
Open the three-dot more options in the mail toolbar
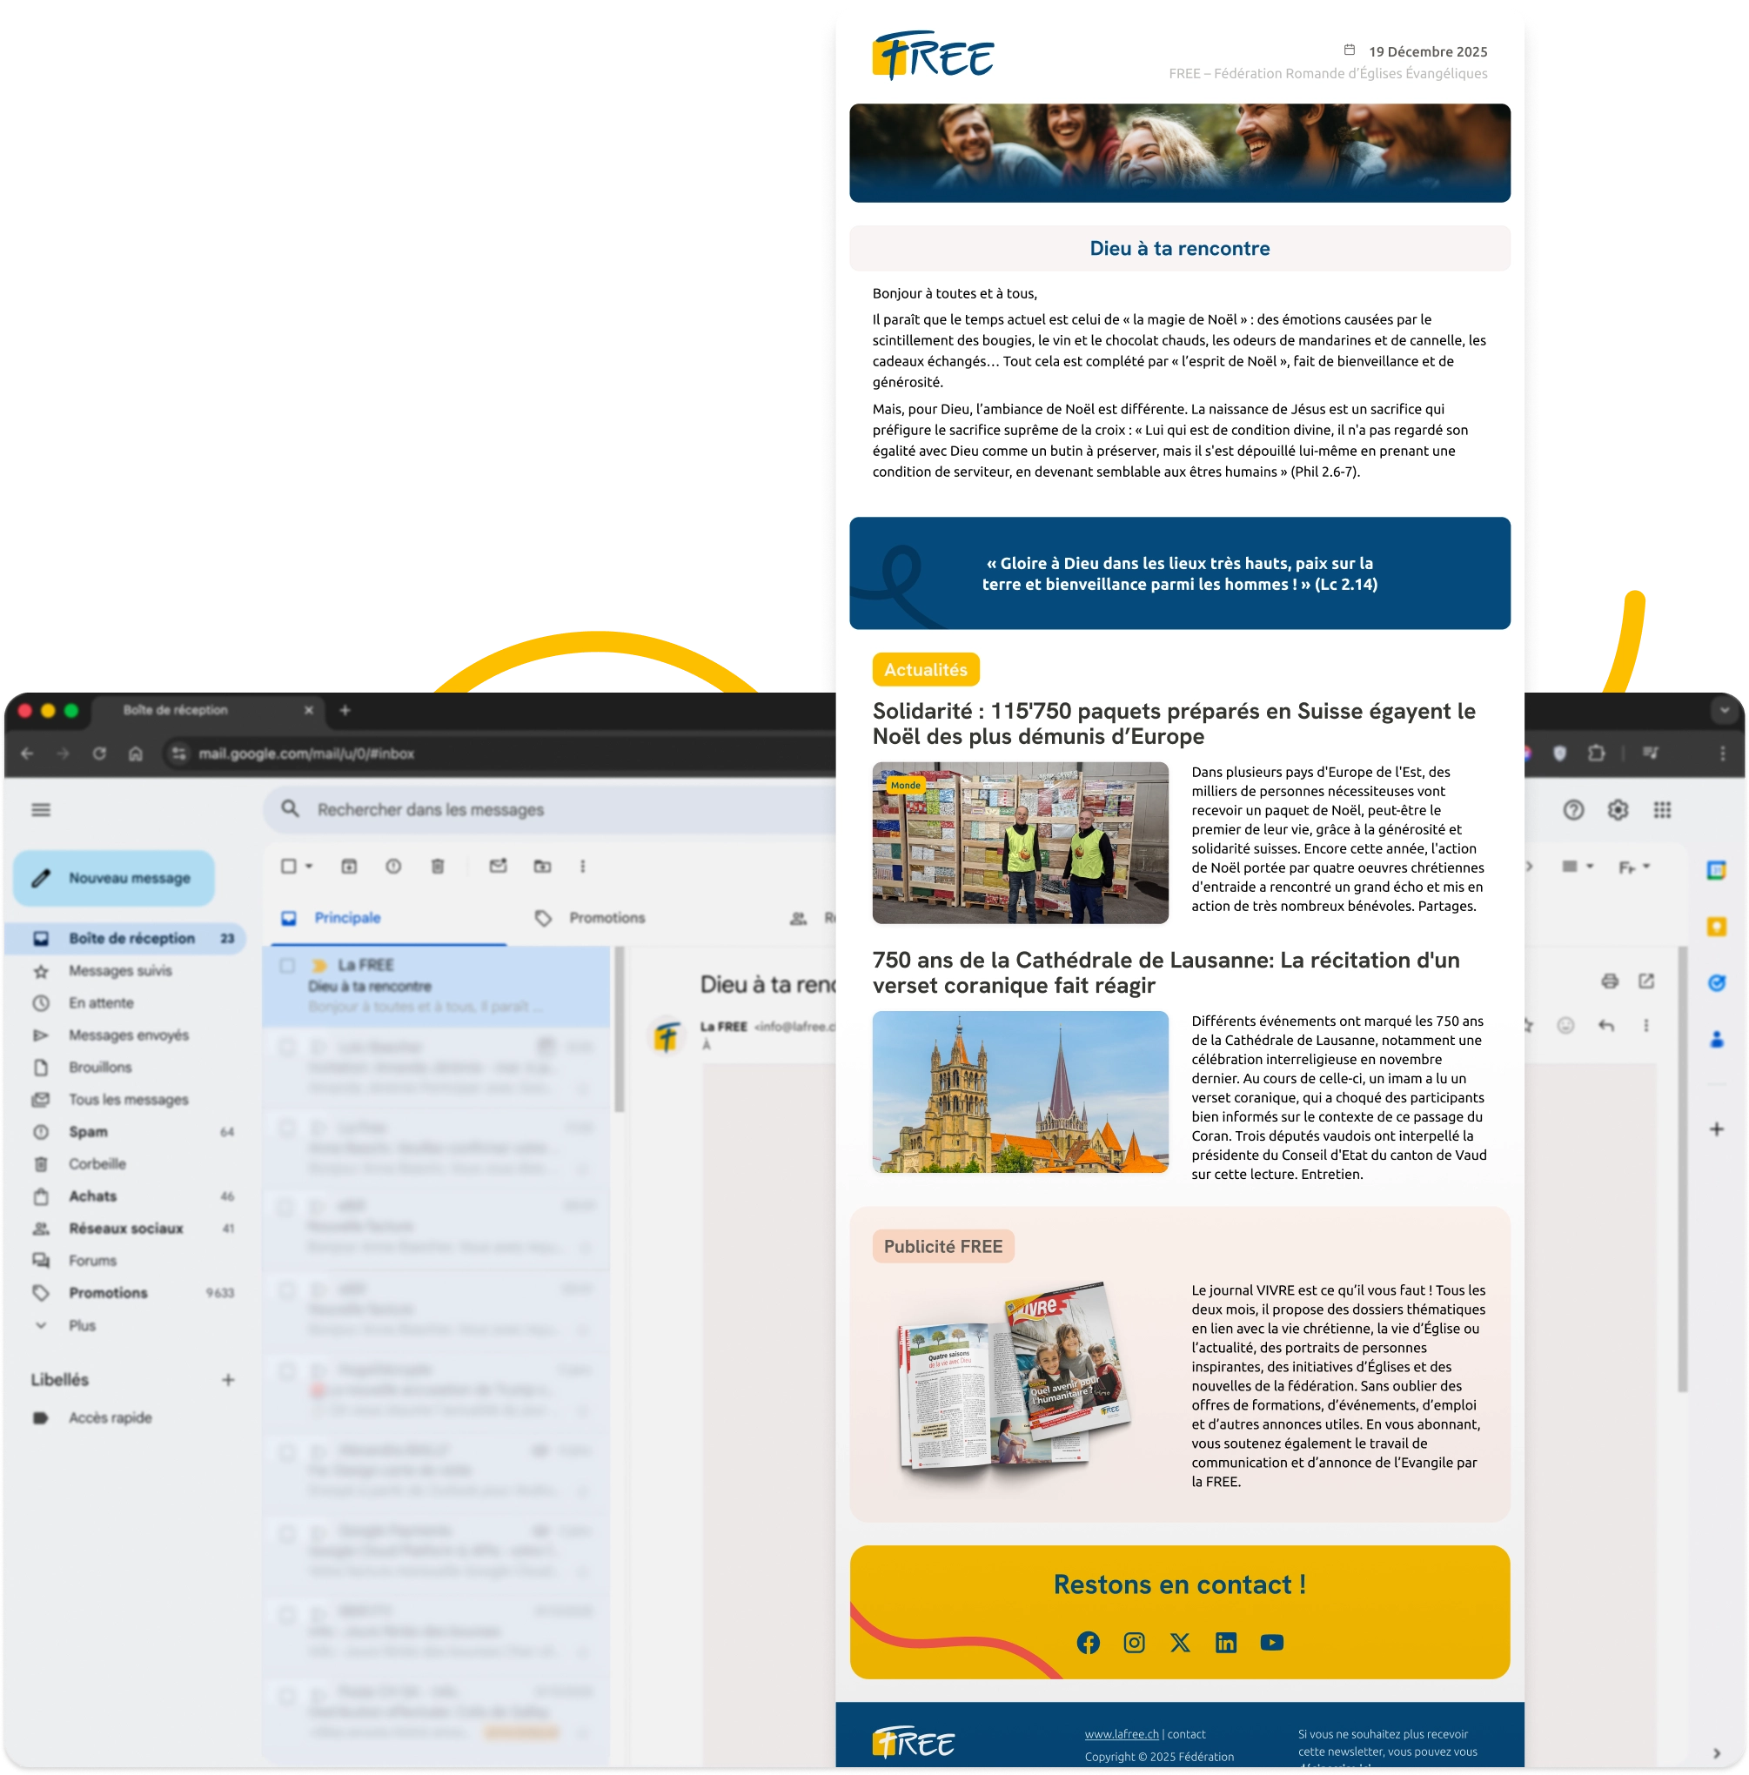[582, 867]
